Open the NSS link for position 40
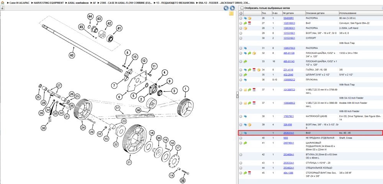 (x=286, y=138)
